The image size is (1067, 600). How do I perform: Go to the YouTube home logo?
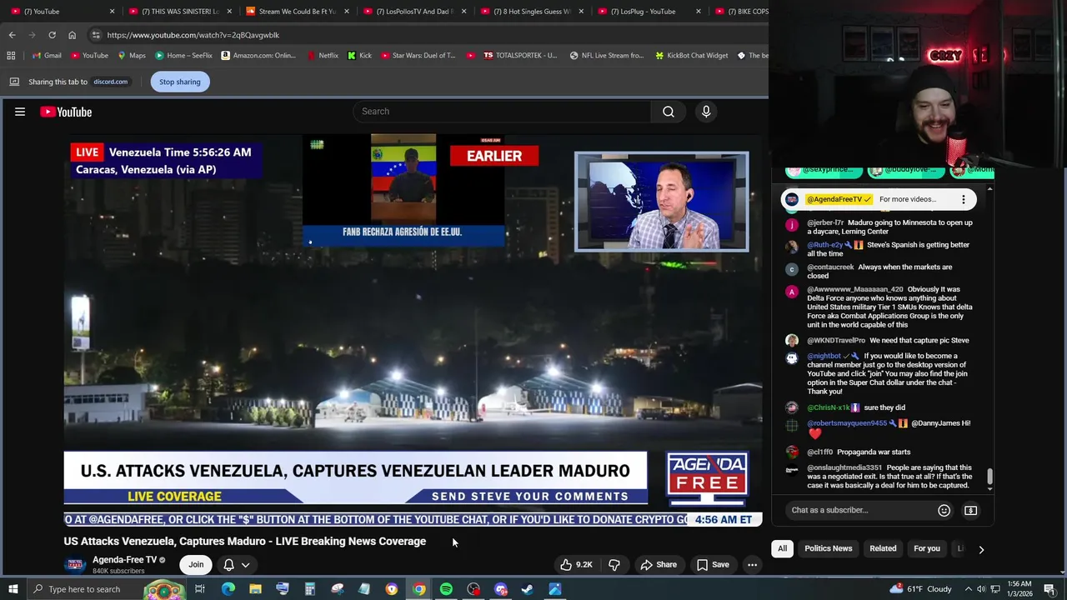66,112
